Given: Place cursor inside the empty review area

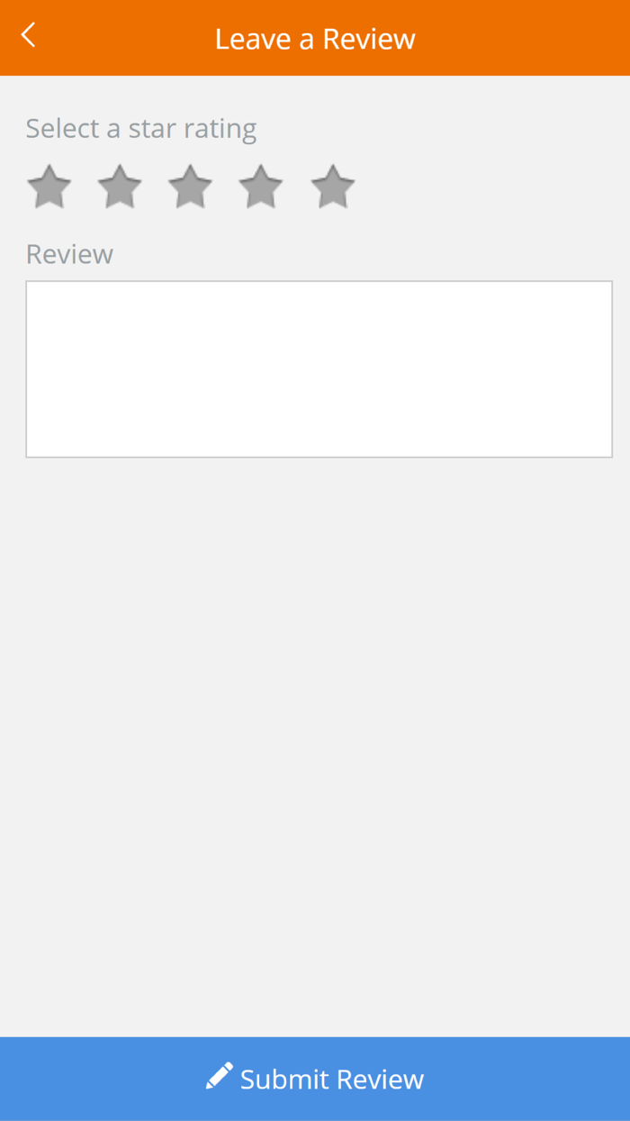Looking at the screenshot, I should pyautogui.click(x=319, y=369).
